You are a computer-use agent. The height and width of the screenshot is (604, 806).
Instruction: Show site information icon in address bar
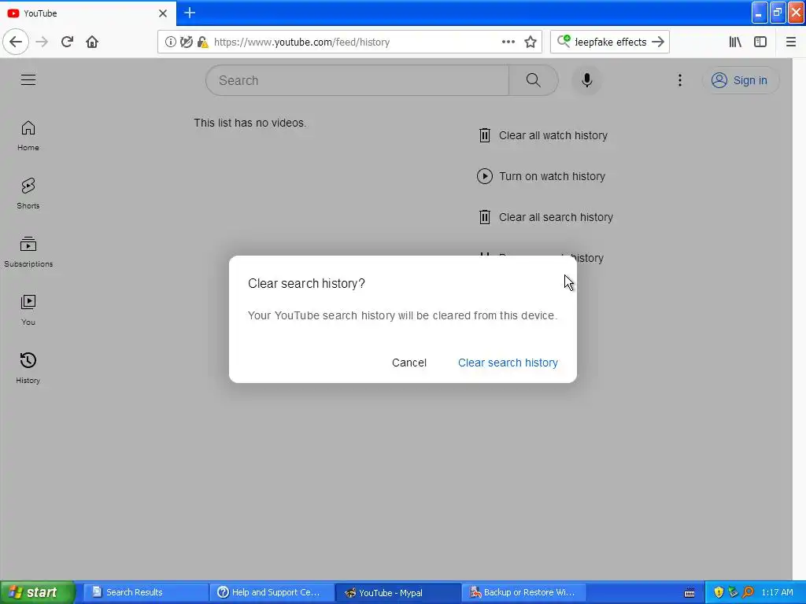pos(170,42)
